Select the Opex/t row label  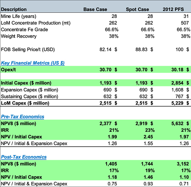(x=9, y=70)
